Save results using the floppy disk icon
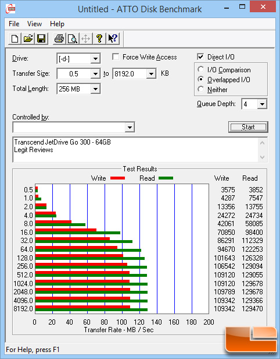Screen dimensions: 280x359 41,38
